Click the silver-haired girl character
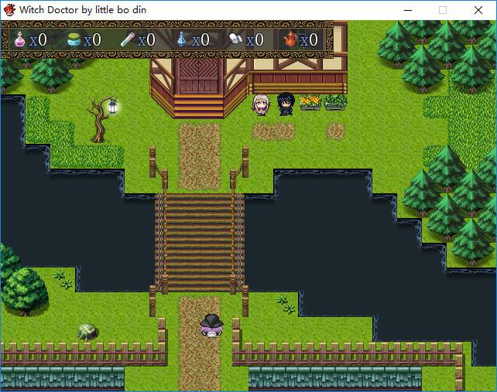The width and height of the screenshot is (497, 392). click(x=261, y=104)
